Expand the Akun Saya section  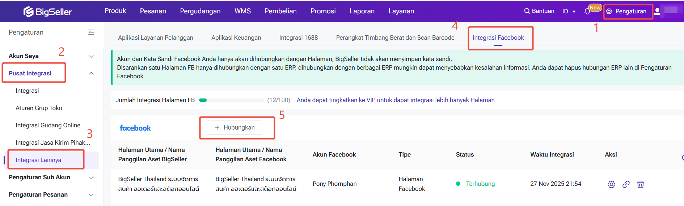coord(91,56)
